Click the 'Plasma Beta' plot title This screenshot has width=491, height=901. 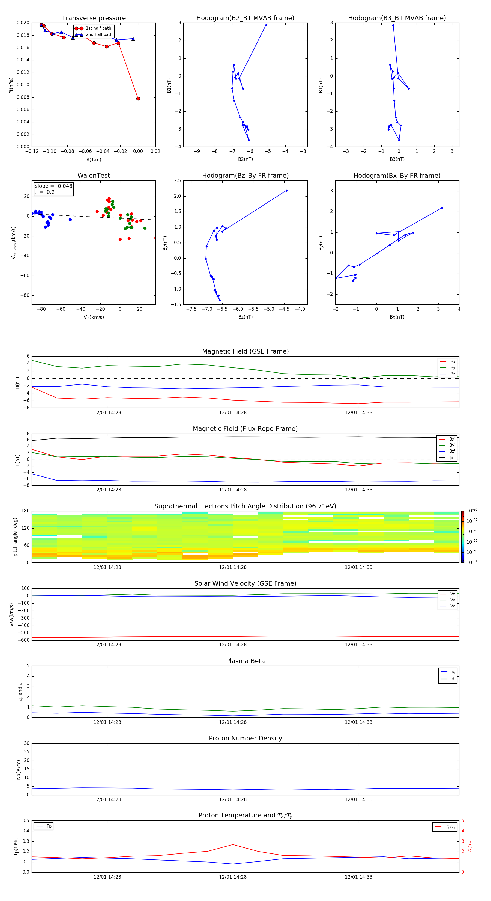tap(245, 661)
